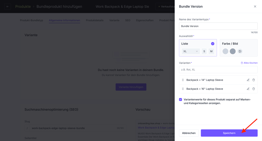Click the image icon in Farbe / Bild card
Image resolution: width=262 pixels, height=141 pixels.
(x=240, y=51)
